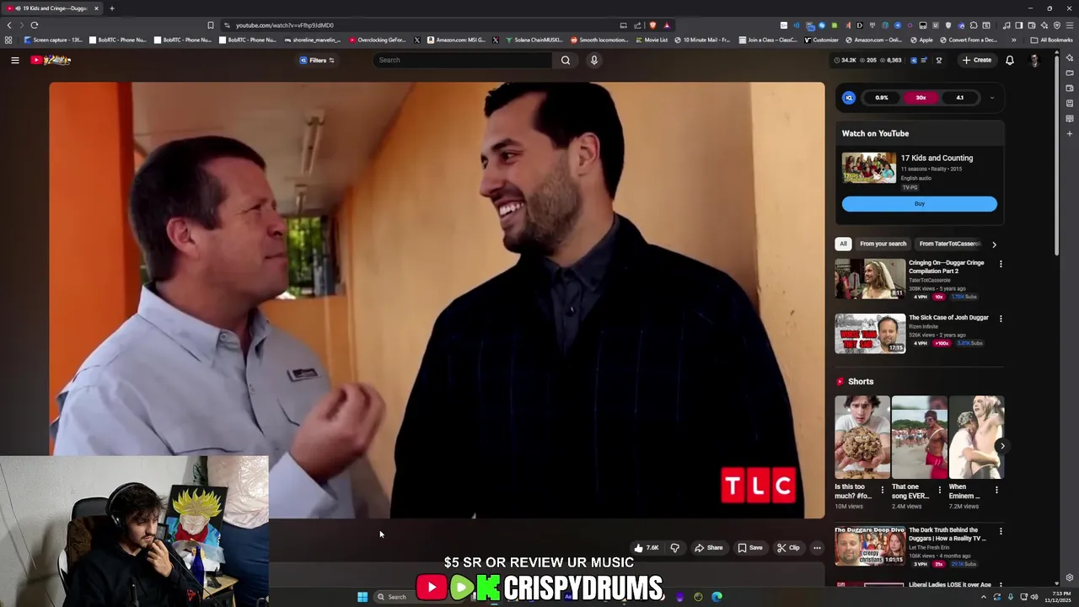Dislike the video with thumbs-down icon
The width and height of the screenshot is (1079, 607).
(x=674, y=548)
